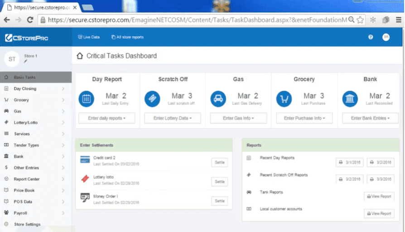Click the Gas car icon
The height and width of the screenshot is (232, 405).
tap(218, 99)
